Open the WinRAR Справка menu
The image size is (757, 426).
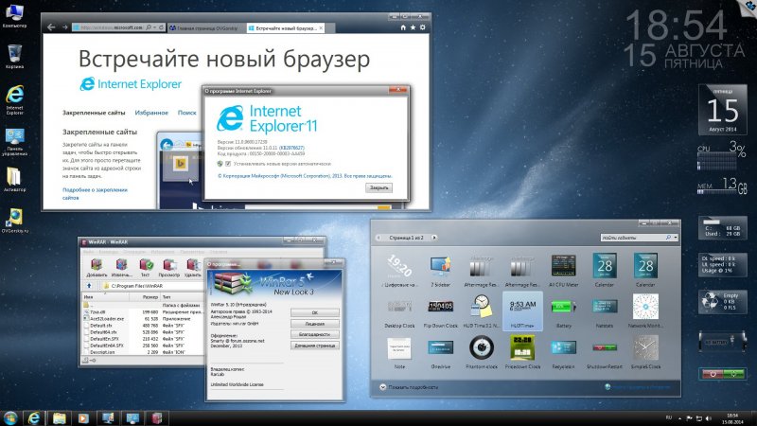219,252
